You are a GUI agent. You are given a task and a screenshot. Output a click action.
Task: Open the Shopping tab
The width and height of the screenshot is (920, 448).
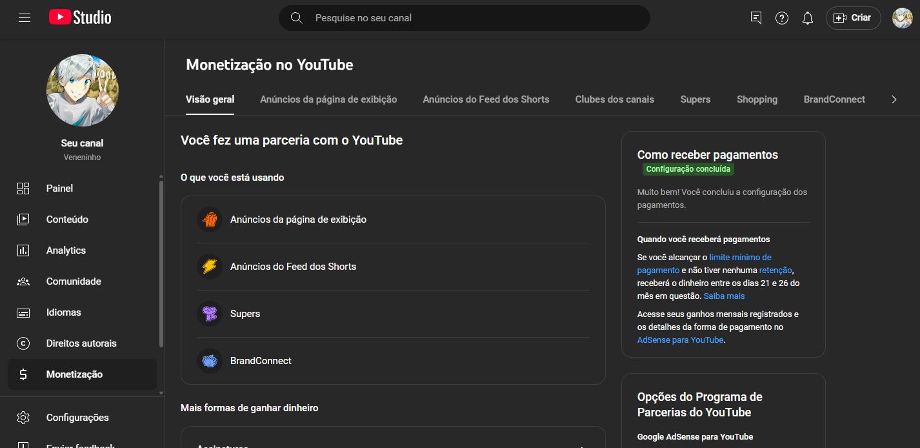click(757, 99)
